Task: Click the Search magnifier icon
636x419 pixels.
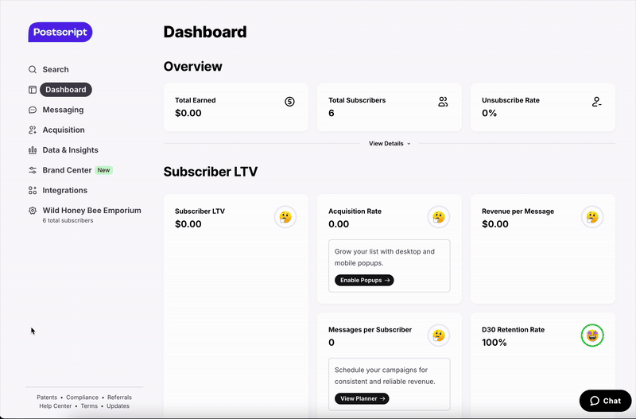Action: click(33, 69)
